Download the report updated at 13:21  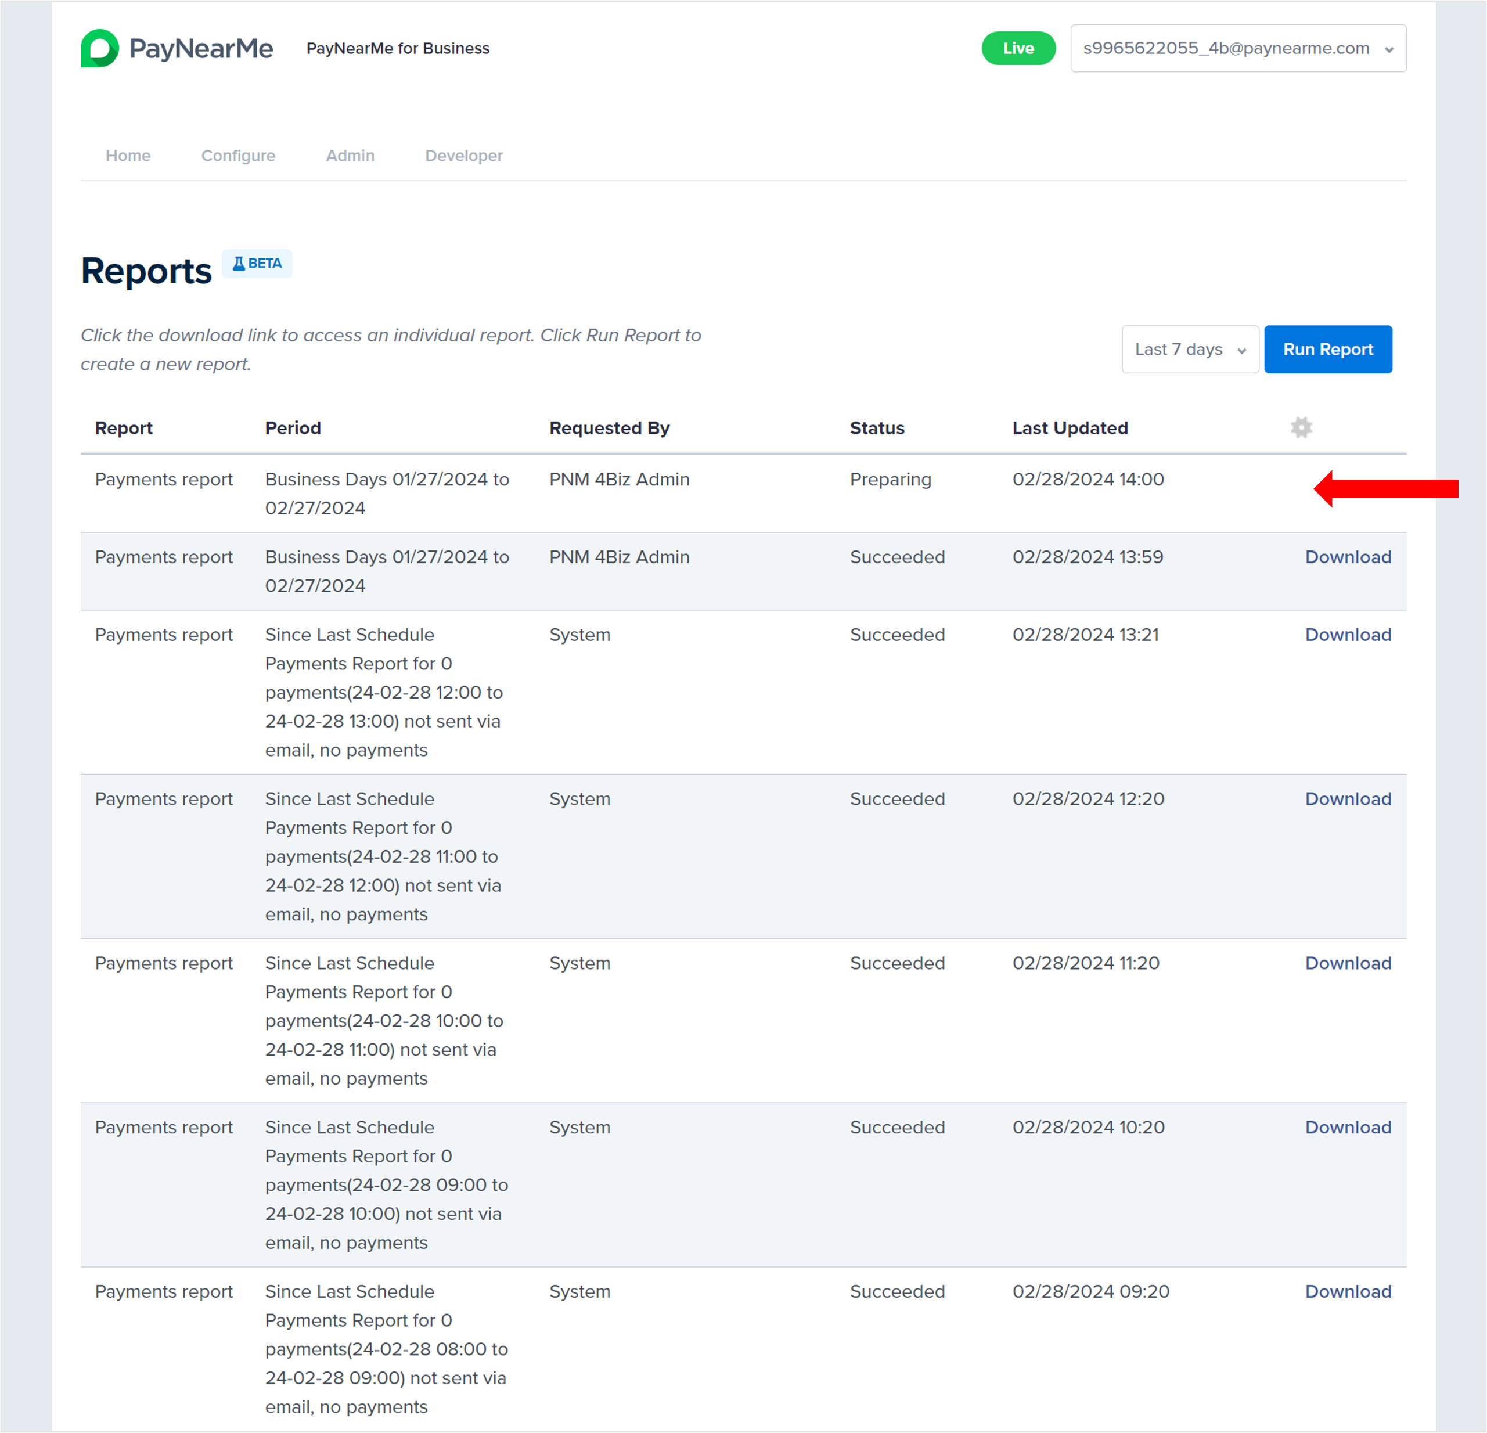click(x=1348, y=635)
